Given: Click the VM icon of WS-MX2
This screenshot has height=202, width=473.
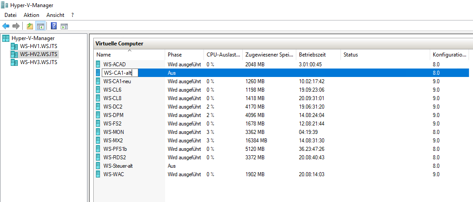Looking at the screenshot, I should 98,141.
